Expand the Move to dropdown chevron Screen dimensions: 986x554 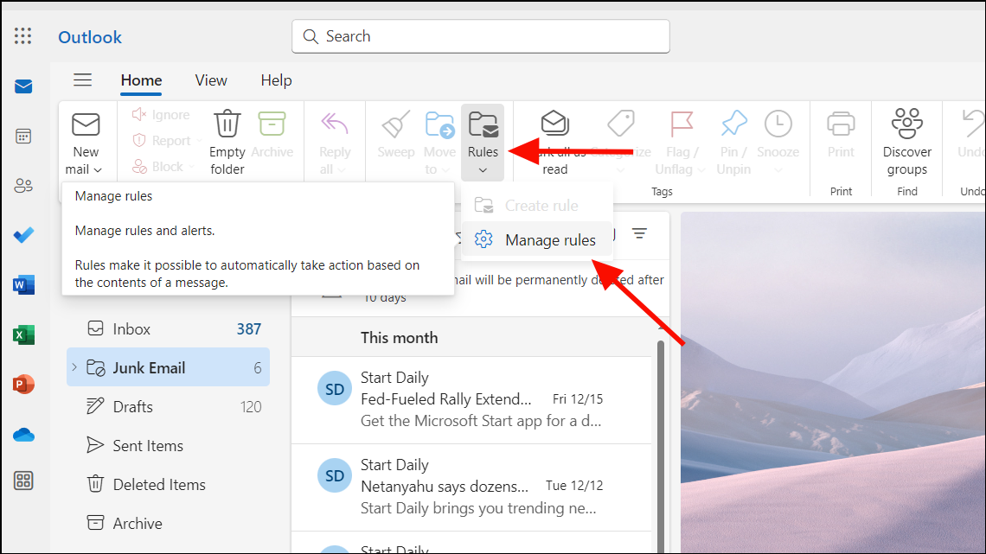445,169
